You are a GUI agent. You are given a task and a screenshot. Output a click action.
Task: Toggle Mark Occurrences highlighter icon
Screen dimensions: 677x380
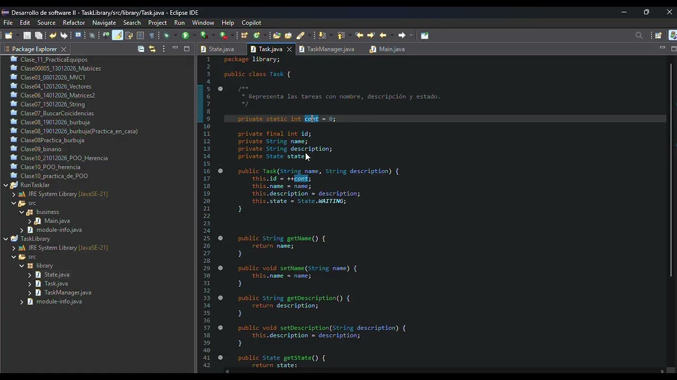pos(117,35)
